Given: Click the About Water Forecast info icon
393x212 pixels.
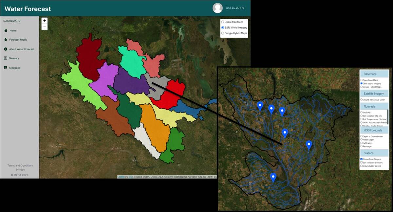Looking at the screenshot, I should tap(6, 49).
